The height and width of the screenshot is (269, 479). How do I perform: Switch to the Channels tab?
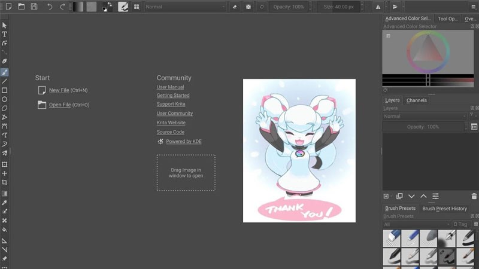[x=416, y=100]
